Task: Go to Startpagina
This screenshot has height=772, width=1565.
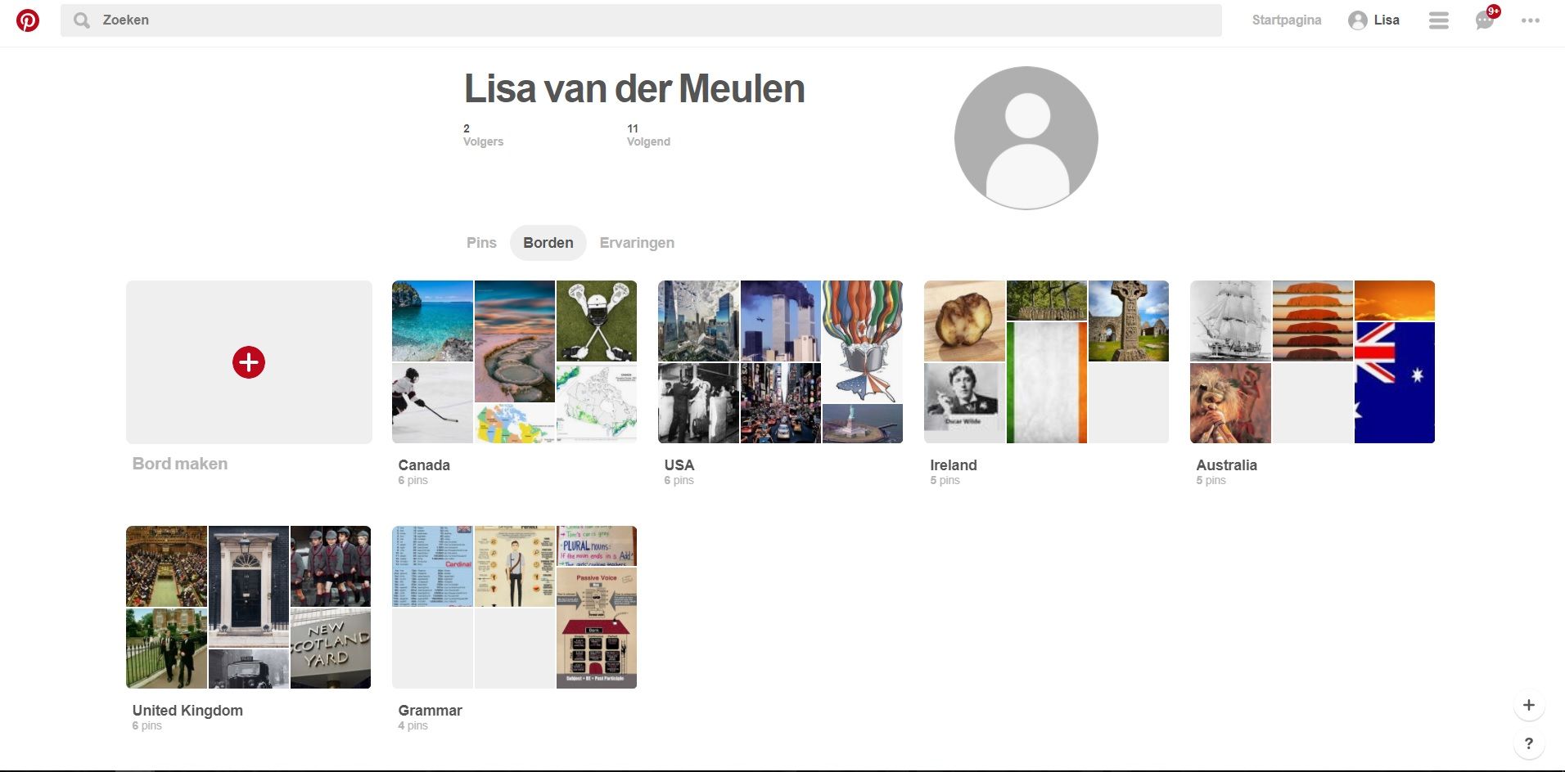Action: pyautogui.click(x=1286, y=20)
